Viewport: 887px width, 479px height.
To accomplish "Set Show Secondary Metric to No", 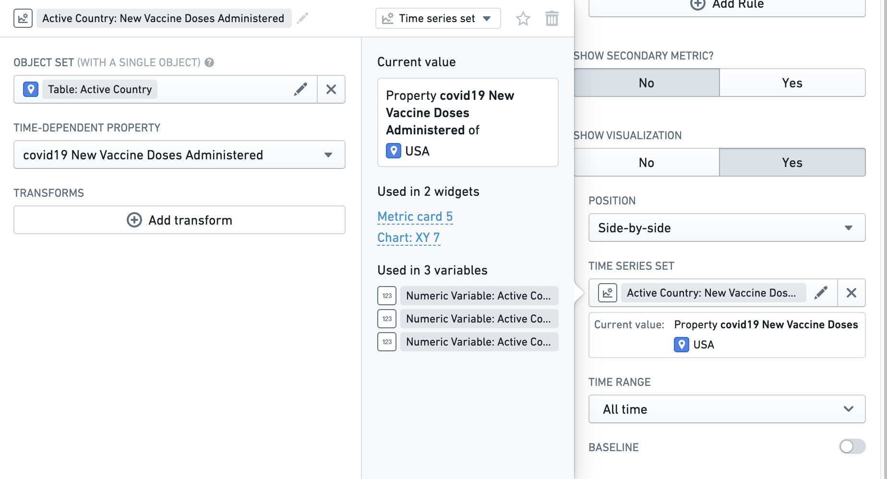I will (x=647, y=83).
